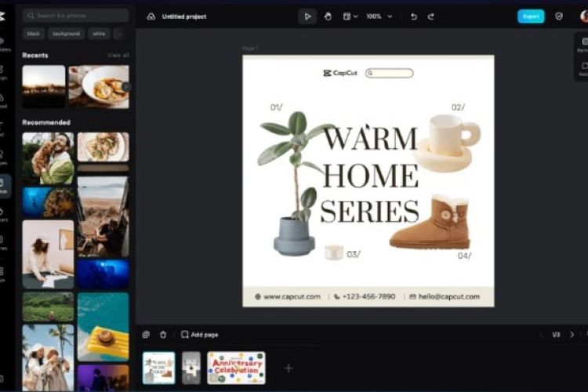The height and width of the screenshot is (392, 588).
Task: Undo the last action
Action: pos(414,16)
